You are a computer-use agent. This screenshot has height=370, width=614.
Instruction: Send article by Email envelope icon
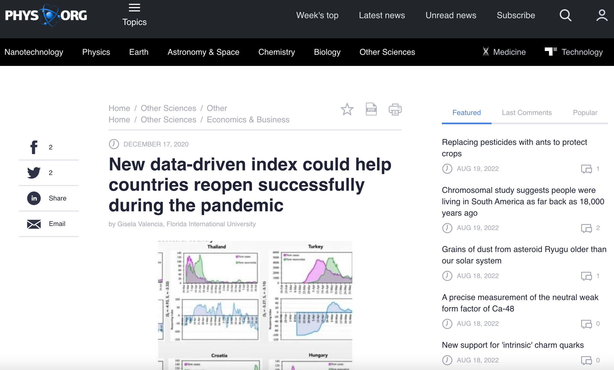tap(34, 224)
